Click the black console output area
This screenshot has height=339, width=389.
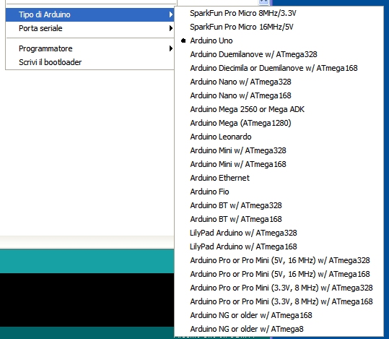[87, 300]
